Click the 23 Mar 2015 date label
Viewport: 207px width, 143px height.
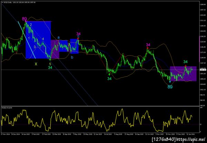(57, 134)
